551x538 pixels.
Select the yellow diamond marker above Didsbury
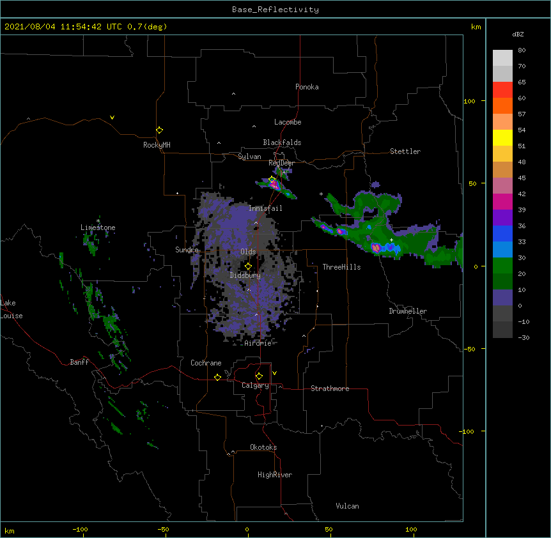[248, 266]
